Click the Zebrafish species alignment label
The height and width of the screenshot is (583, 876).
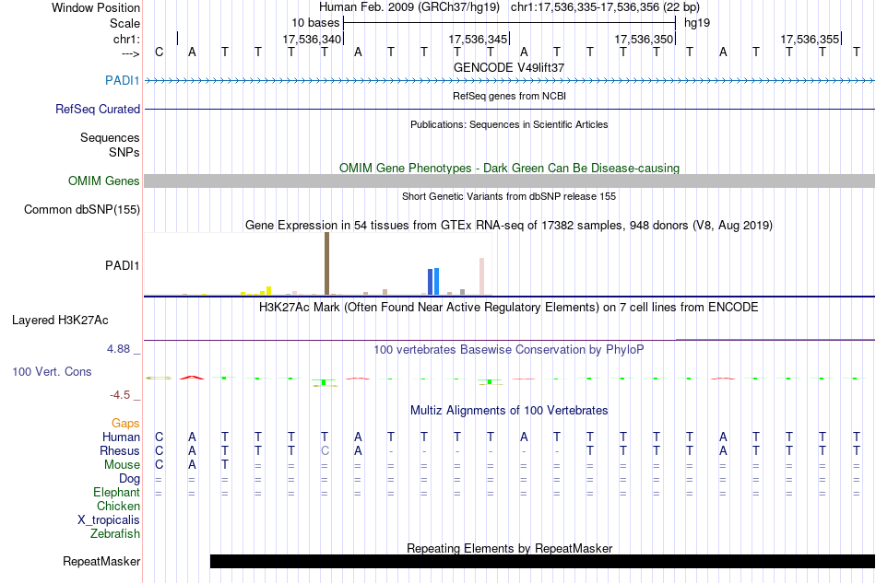coord(114,534)
